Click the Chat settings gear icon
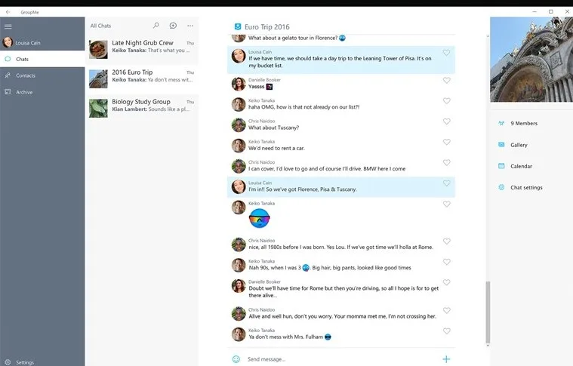This screenshot has width=573, height=366. pyautogui.click(x=501, y=187)
